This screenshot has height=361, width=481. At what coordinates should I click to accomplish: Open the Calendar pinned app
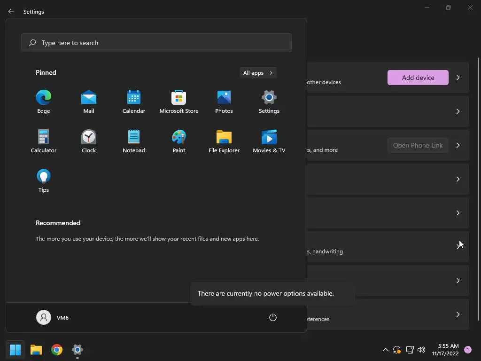pyautogui.click(x=134, y=102)
